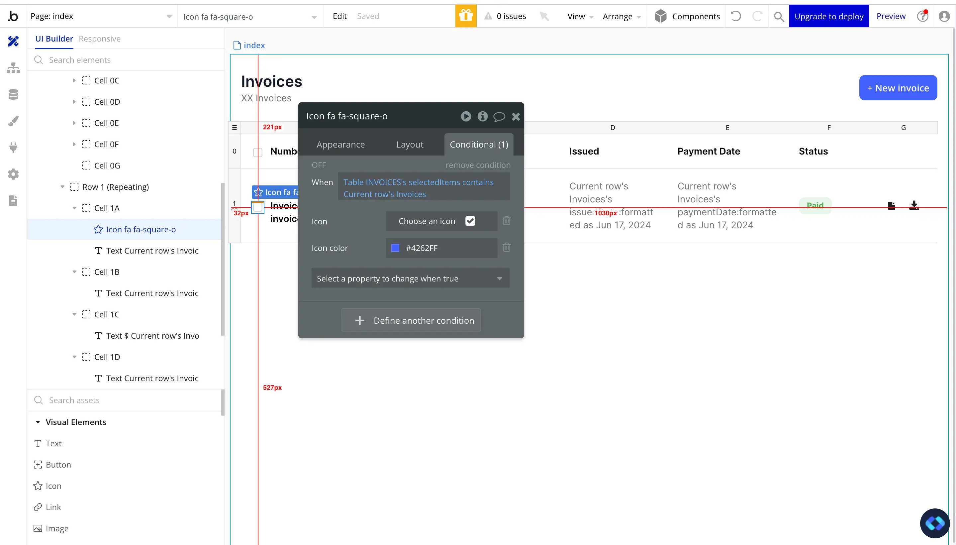Click the document icon in invoice row
Screen dimensions: 956x545
point(892,205)
